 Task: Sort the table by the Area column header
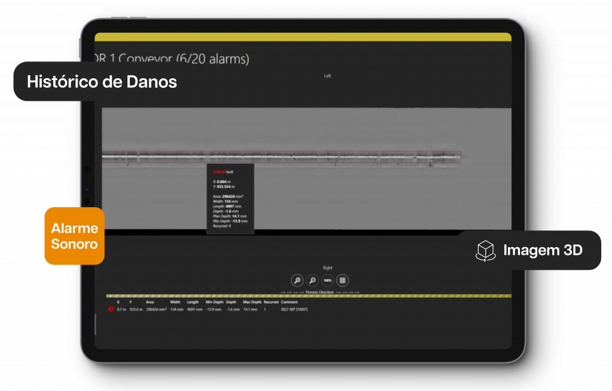(150, 302)
